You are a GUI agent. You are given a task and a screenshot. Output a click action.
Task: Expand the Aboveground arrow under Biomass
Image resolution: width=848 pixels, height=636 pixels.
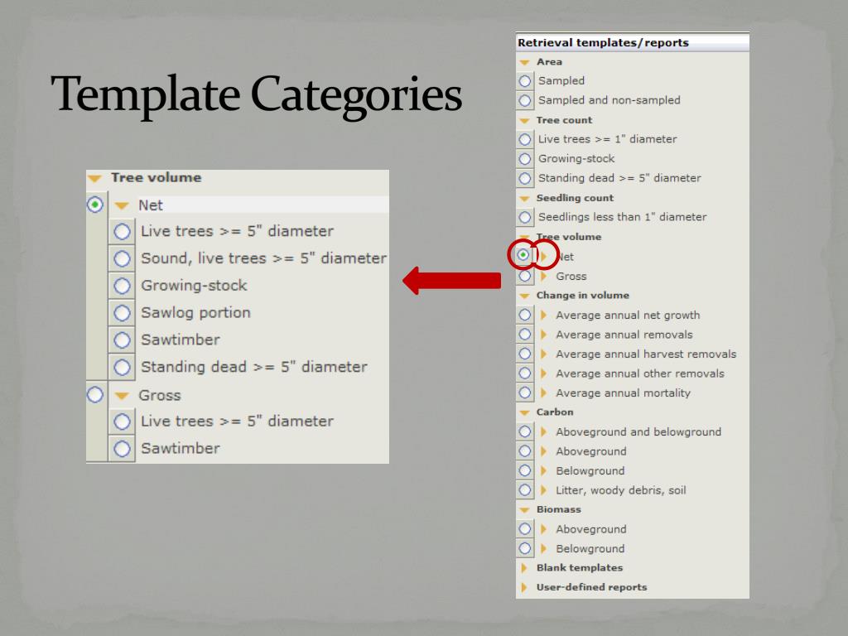pyautogui.click(x=544, y=529)
